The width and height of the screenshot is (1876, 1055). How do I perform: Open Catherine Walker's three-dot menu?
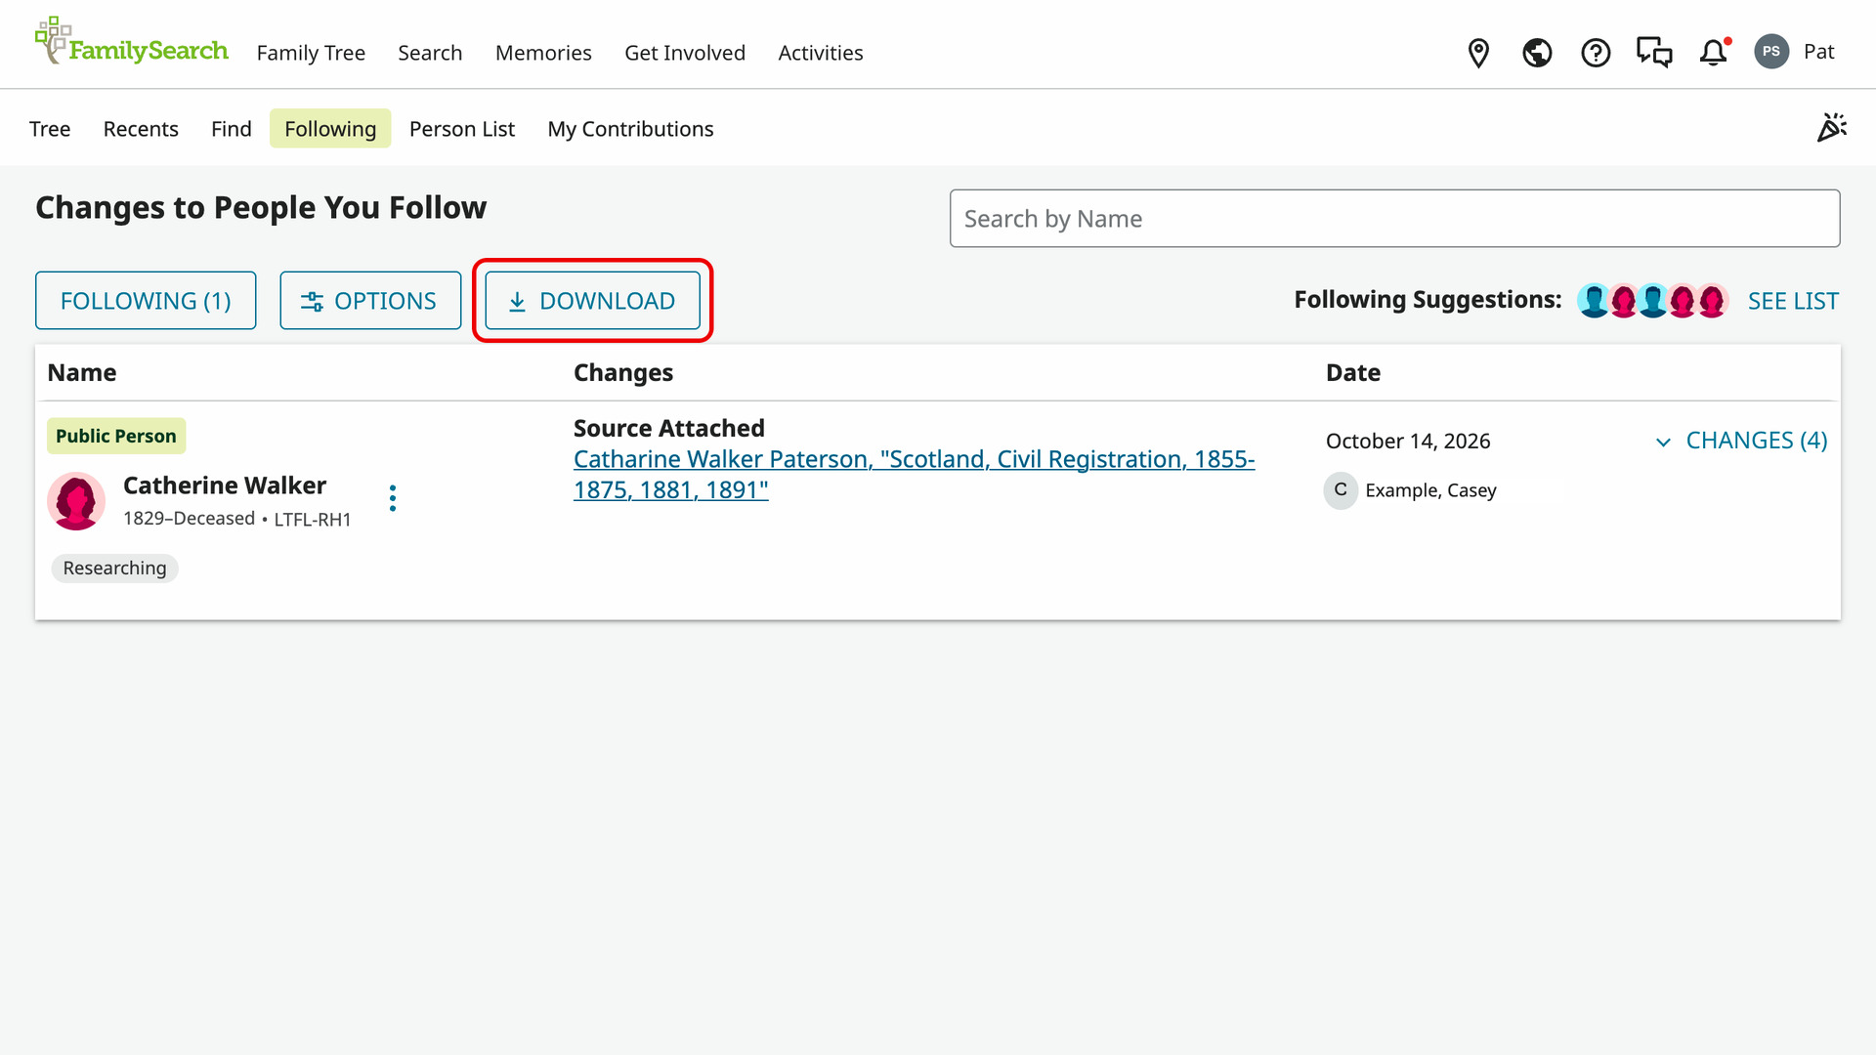pos(393,498)
